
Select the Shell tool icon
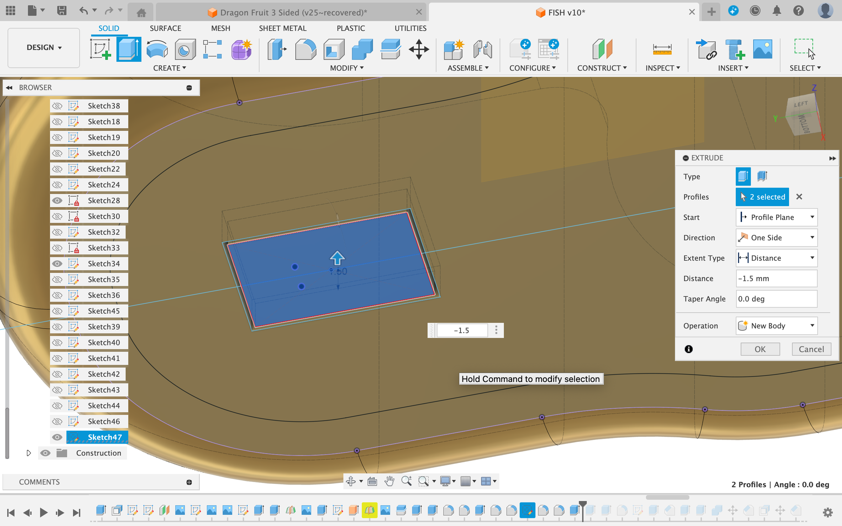coord(334,49)
